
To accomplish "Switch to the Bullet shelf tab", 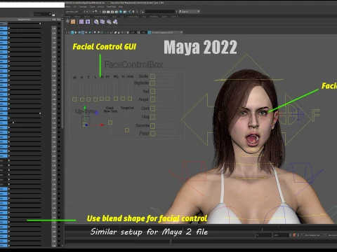I will pyautogui.click(x=164, y=17).
